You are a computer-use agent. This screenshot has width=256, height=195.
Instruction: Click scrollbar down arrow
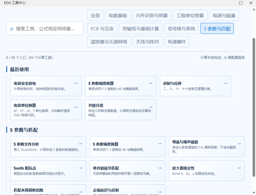pyautogui.click(x=254, y=193)
